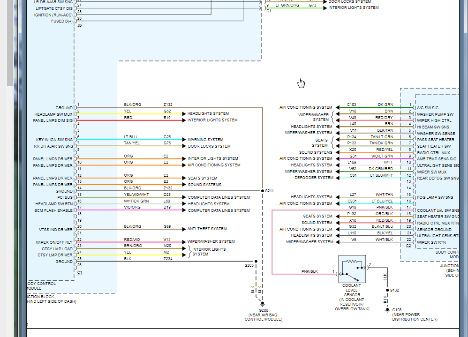Select the FOG LAMP SW SNS label

435,197
